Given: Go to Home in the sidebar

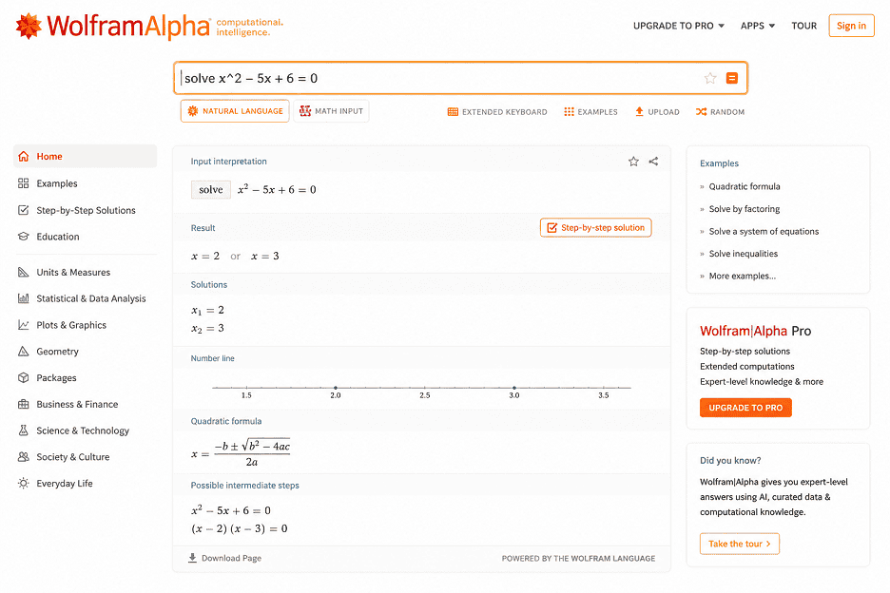Looking at the screenshot, I should 86,156.
